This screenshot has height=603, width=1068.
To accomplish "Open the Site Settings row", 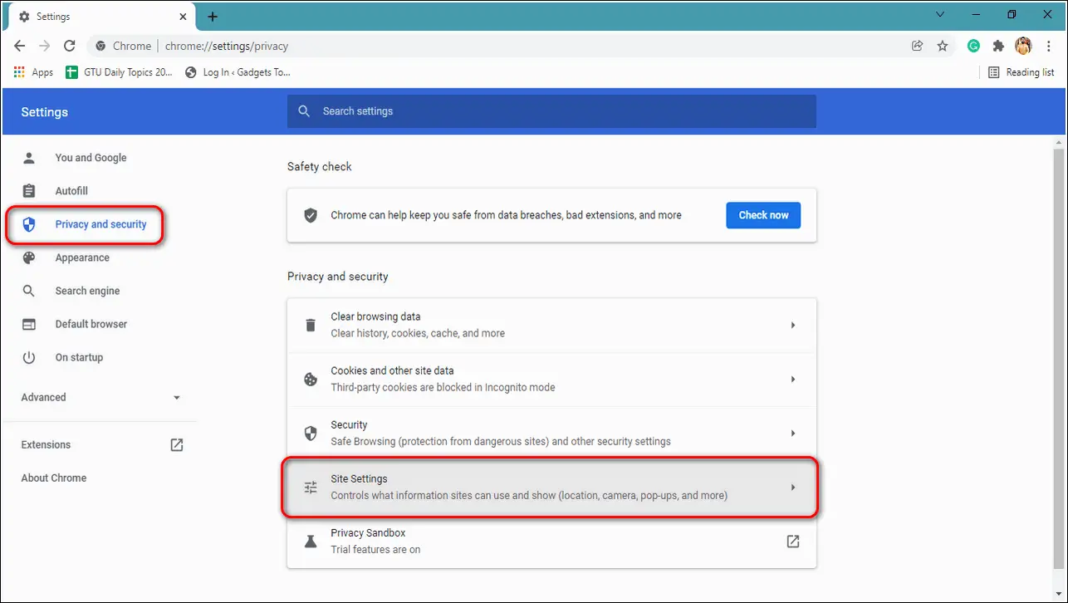I will (x=551, y=488).
